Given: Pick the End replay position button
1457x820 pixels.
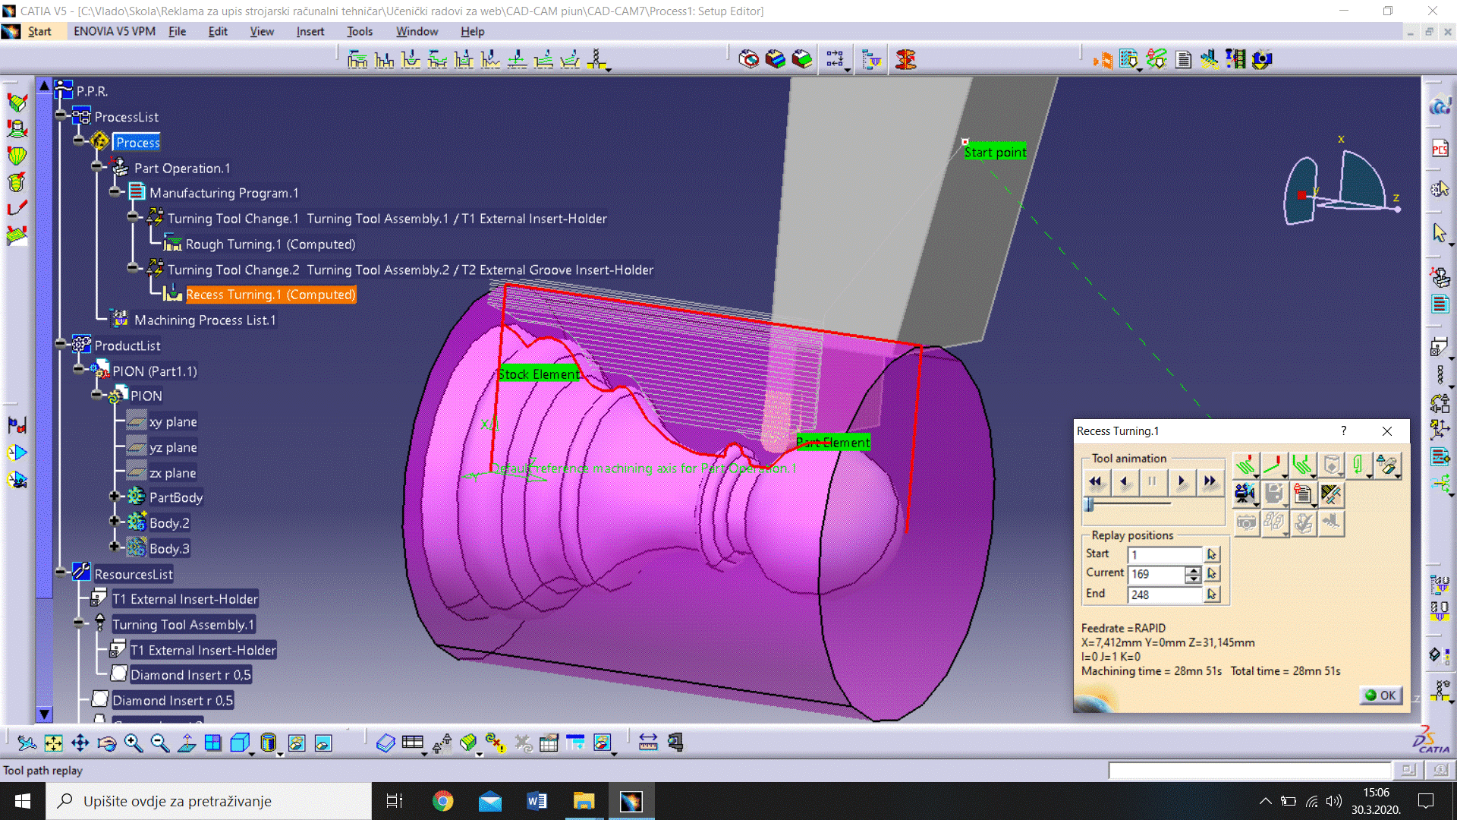Looking at the screenshot, I should pos(1212,594).
